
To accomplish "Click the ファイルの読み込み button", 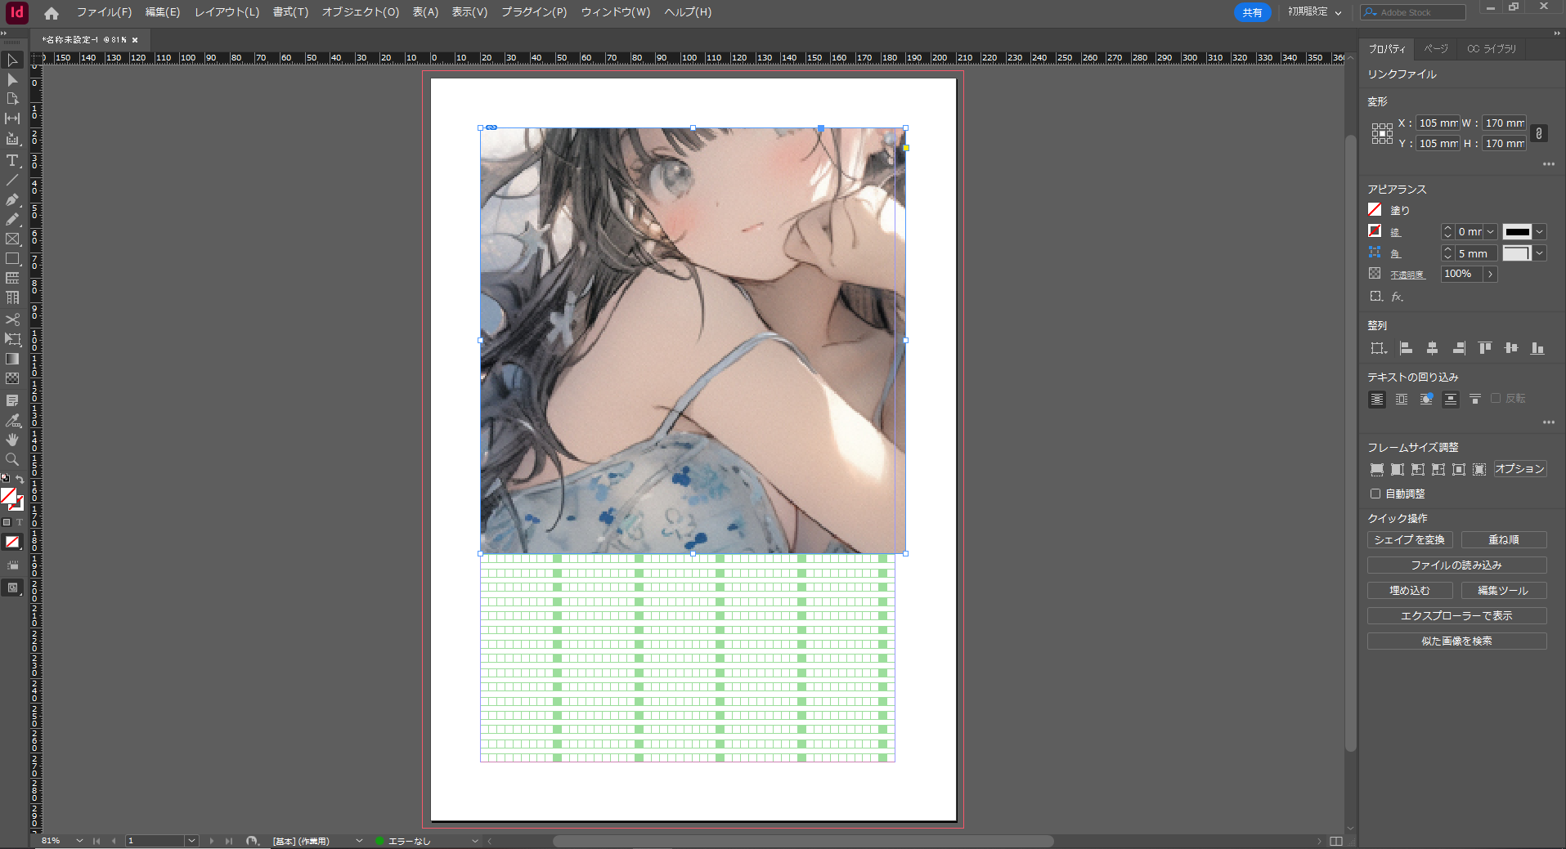I will tap(1456, 565).
